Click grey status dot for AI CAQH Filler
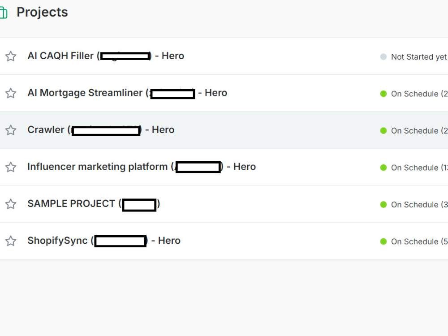Viewport: 448px width, 336px height. 383,56
